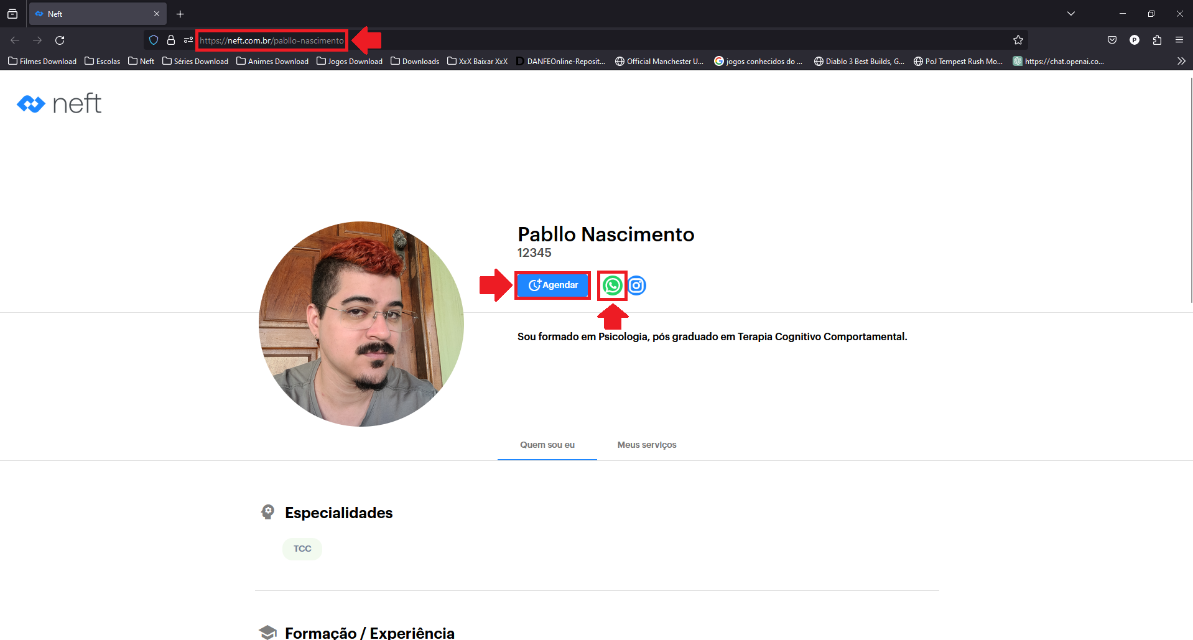Save page to Pocket icon
Image resolution: width=1193 pixels, height=640 pixels.
pyautogui.click(x=1112, y=40)
